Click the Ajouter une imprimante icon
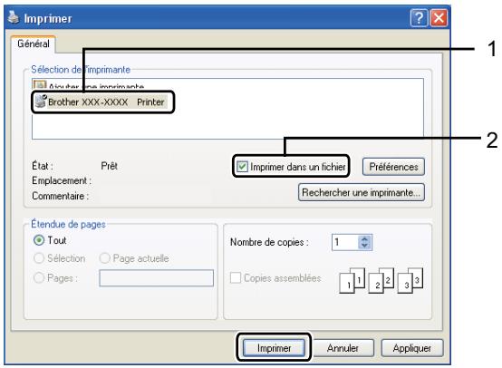This screenshot has height=368, width=502. pyautogui.click(x=40, y=84)
